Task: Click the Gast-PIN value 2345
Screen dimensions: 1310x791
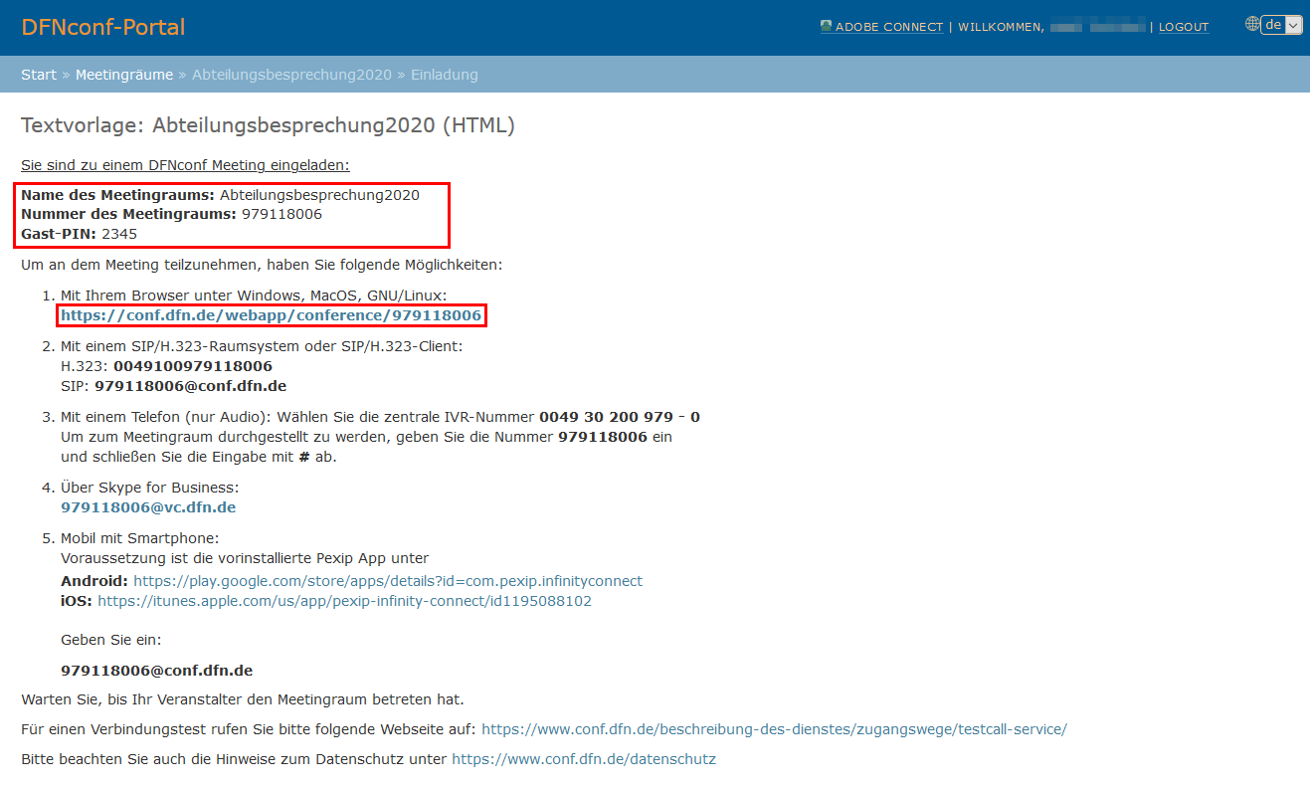Action: pyautogui.click(x=119, y=234)
